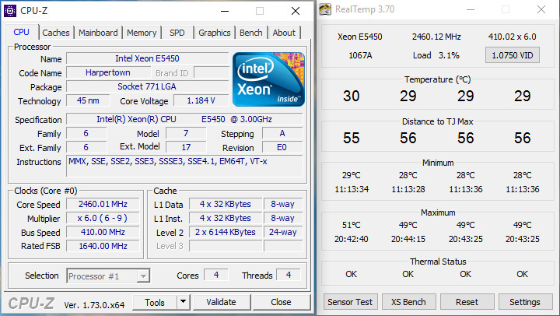
Task: Open the Processor #1 selection combo box
Action: tap(108, 276)
